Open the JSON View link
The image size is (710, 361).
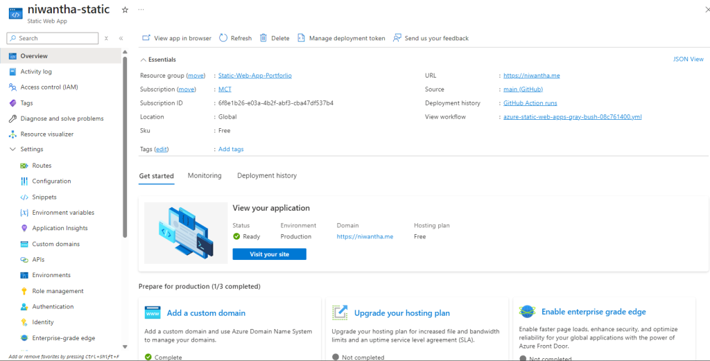click(x=688, y=60)
